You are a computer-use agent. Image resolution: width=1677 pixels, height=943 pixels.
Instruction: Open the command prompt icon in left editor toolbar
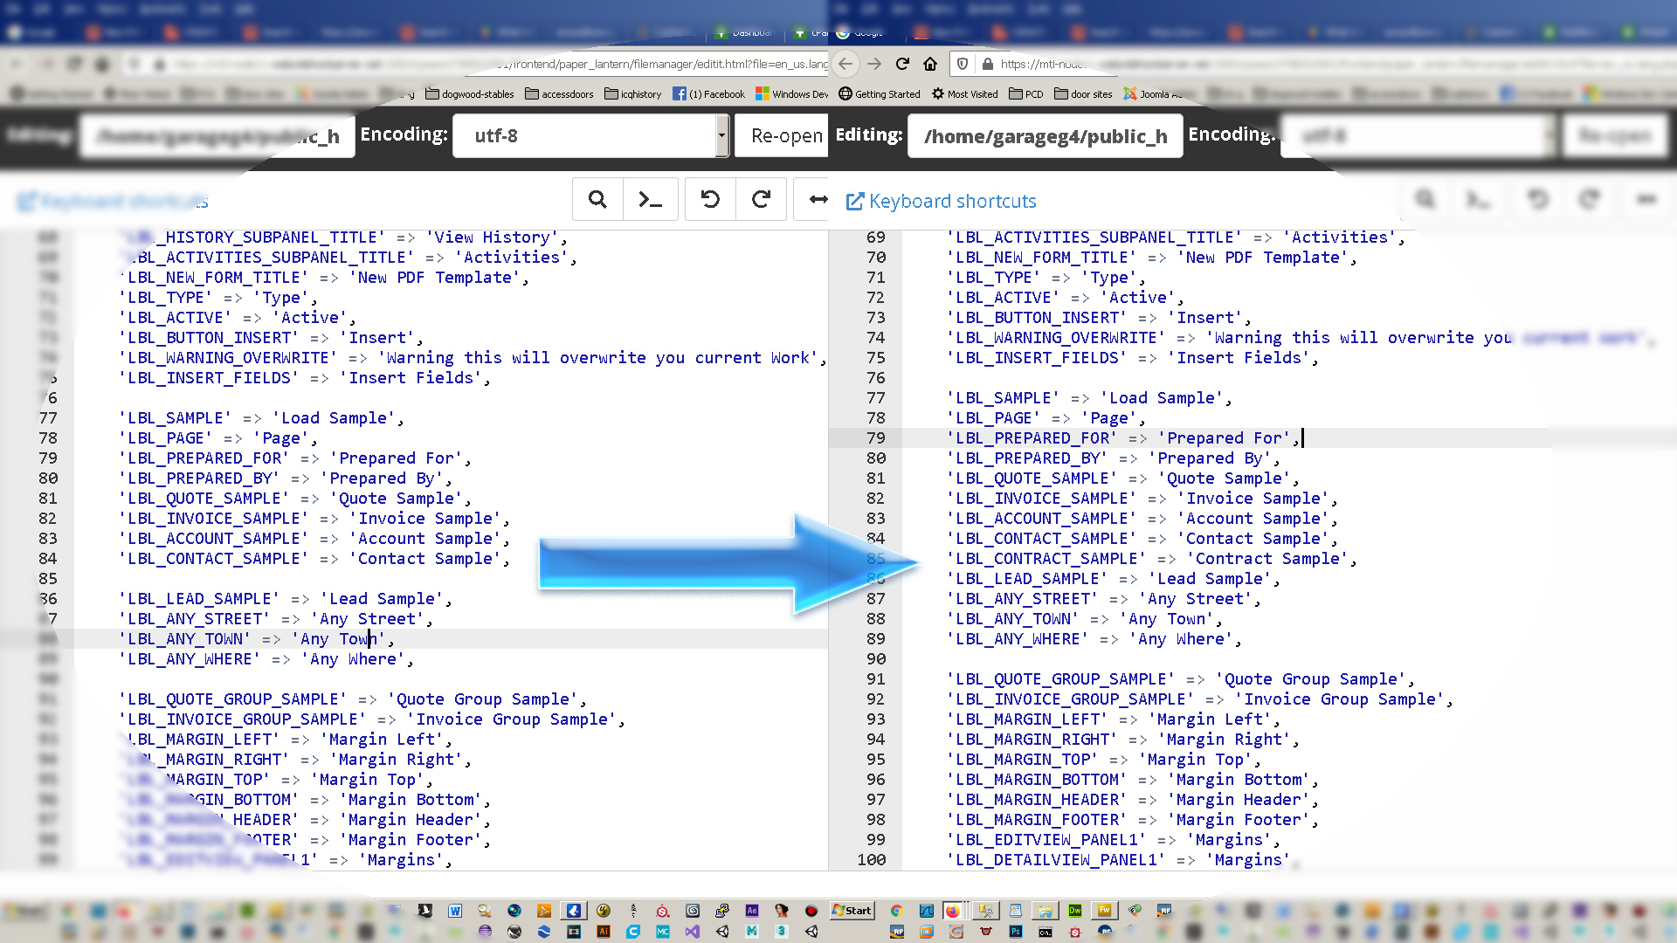[x=649, y=200]
